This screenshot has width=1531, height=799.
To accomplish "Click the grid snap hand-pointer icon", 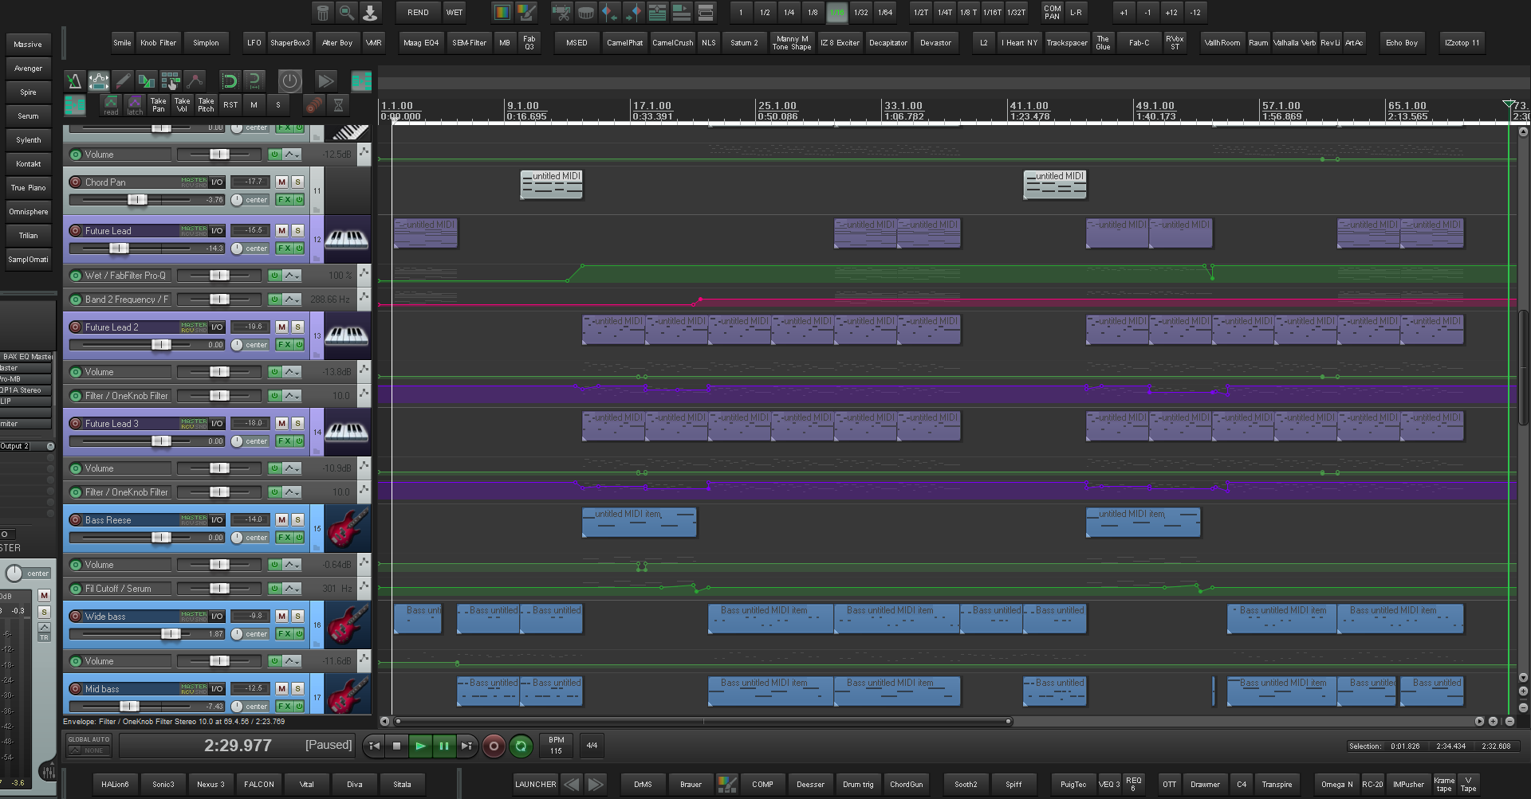I will coord(171,80).
